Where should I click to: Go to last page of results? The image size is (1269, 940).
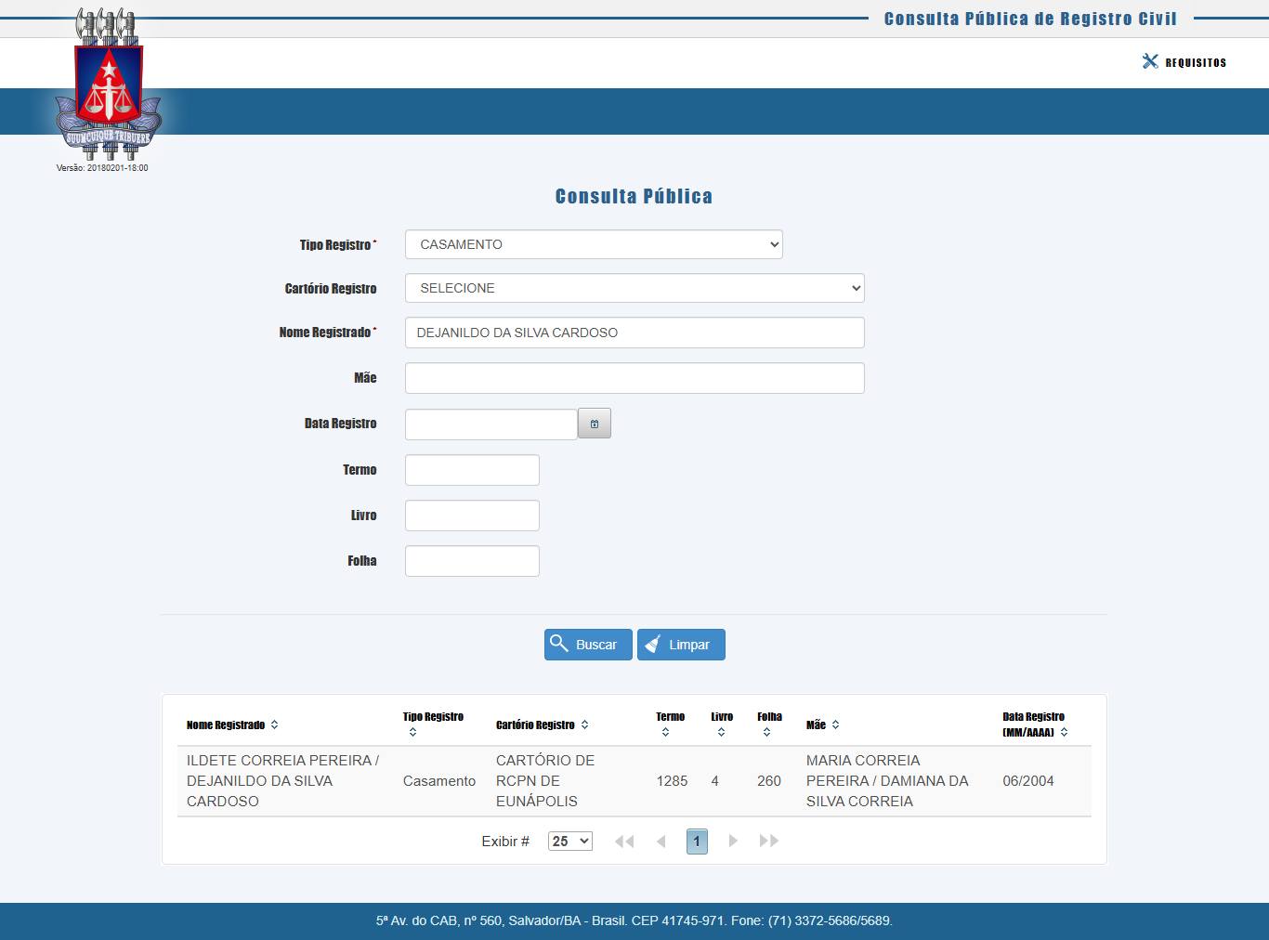pyautogui.click(x=768, y=841)
